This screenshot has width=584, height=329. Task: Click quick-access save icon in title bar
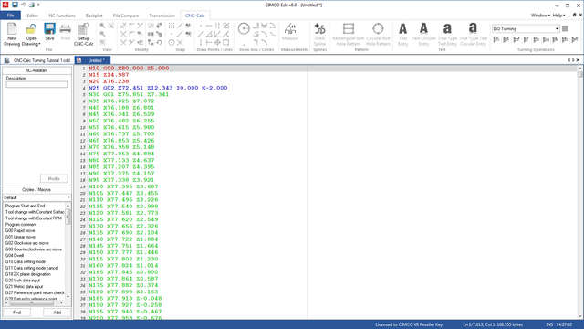15,5
